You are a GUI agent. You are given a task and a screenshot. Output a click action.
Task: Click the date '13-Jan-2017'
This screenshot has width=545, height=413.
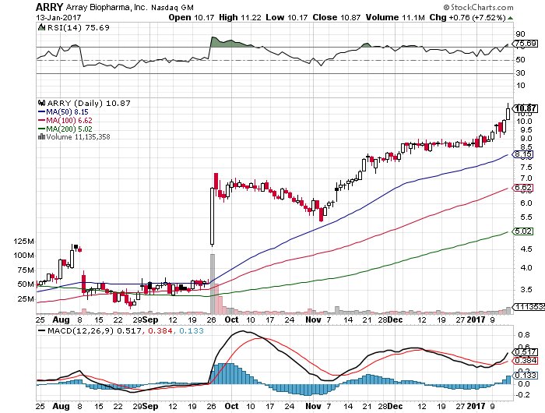58,17
